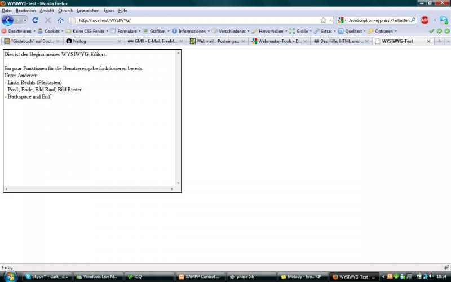
Task: Go to the Firefox home page
Action: (60, 20)
